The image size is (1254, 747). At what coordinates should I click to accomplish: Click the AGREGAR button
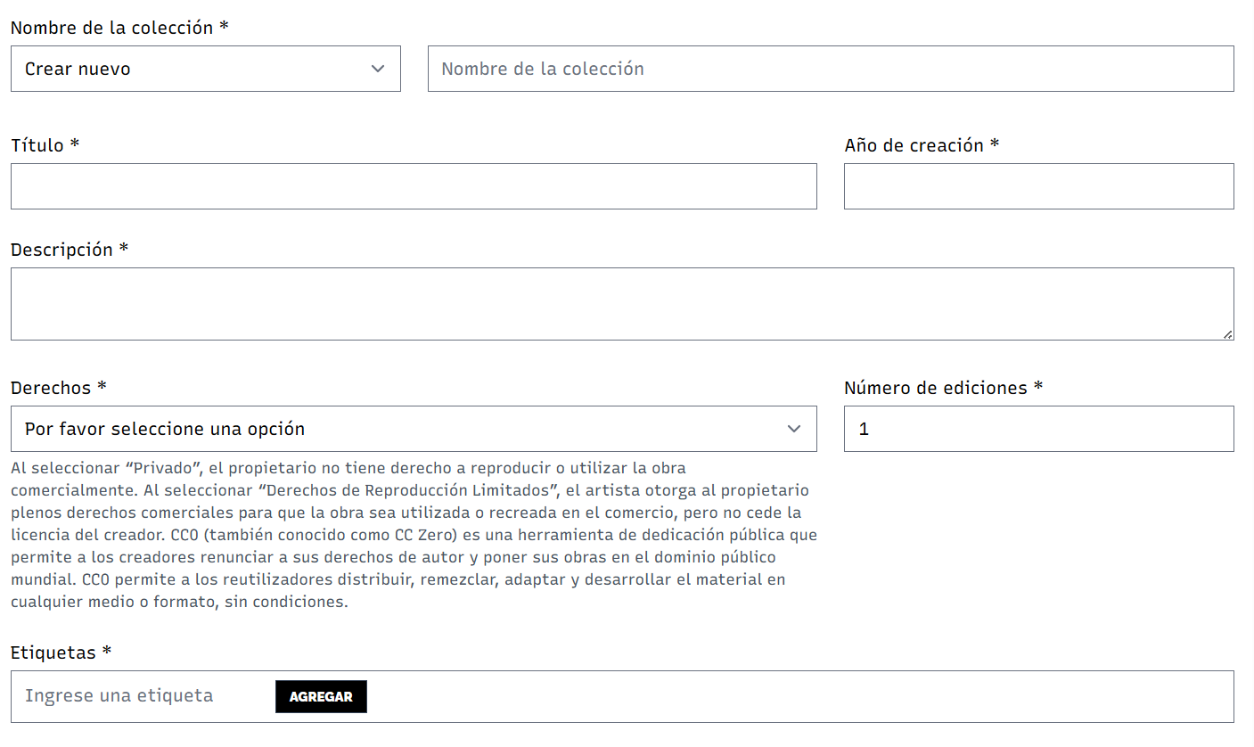(321, 696)
